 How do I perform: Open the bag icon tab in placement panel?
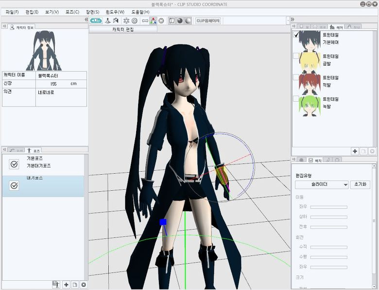[x=337, y=160]
